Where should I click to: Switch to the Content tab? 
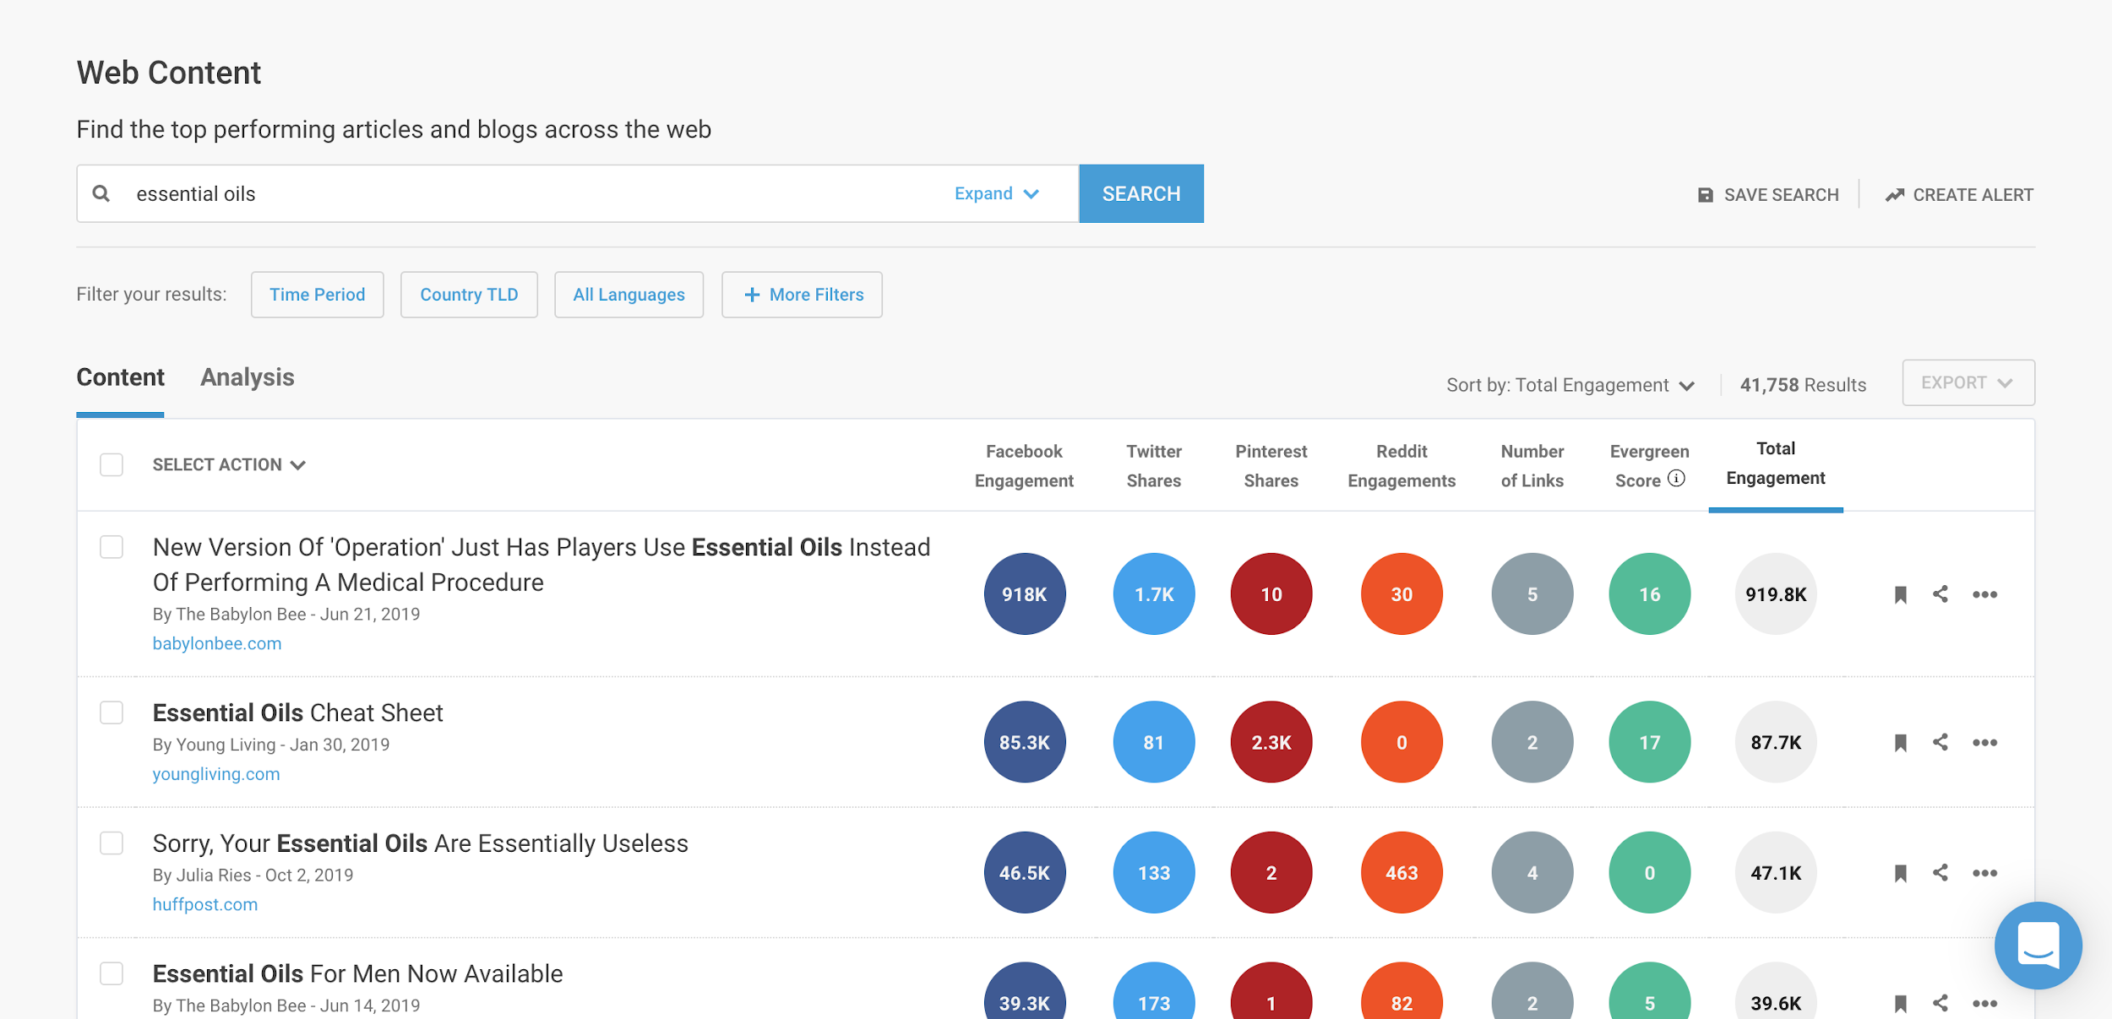[x=120, y=377]
